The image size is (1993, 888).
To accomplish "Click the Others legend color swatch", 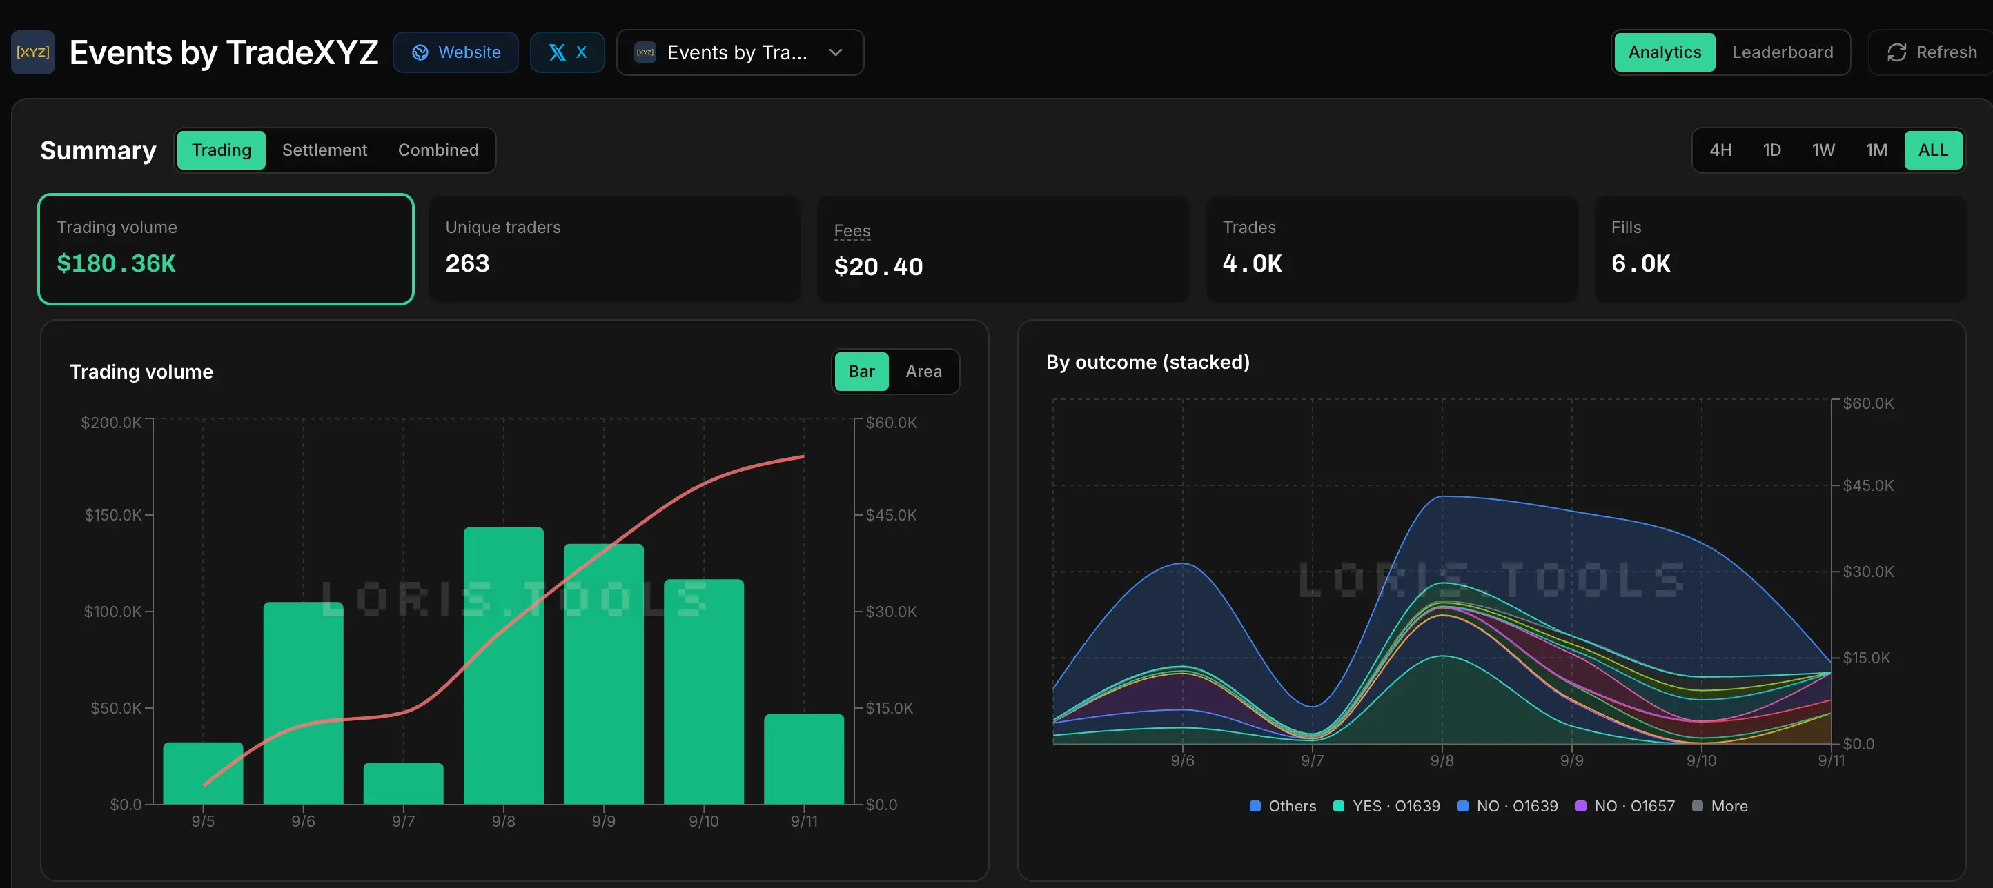I will 1255,806.
